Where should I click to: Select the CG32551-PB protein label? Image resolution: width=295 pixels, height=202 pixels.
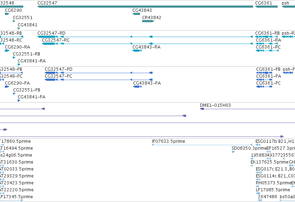pyautogui.click(x=27, y=90)
